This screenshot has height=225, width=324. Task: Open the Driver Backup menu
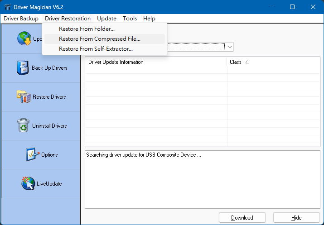[x=21, y=19]
